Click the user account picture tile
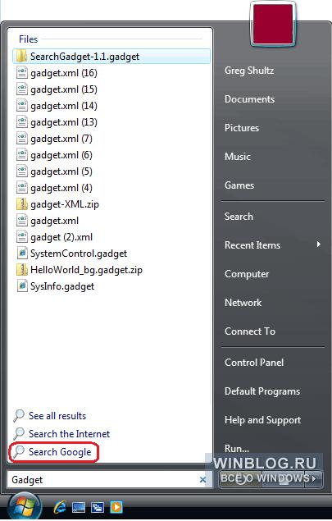This screenshot has width=332, height=521. point(273,24)
